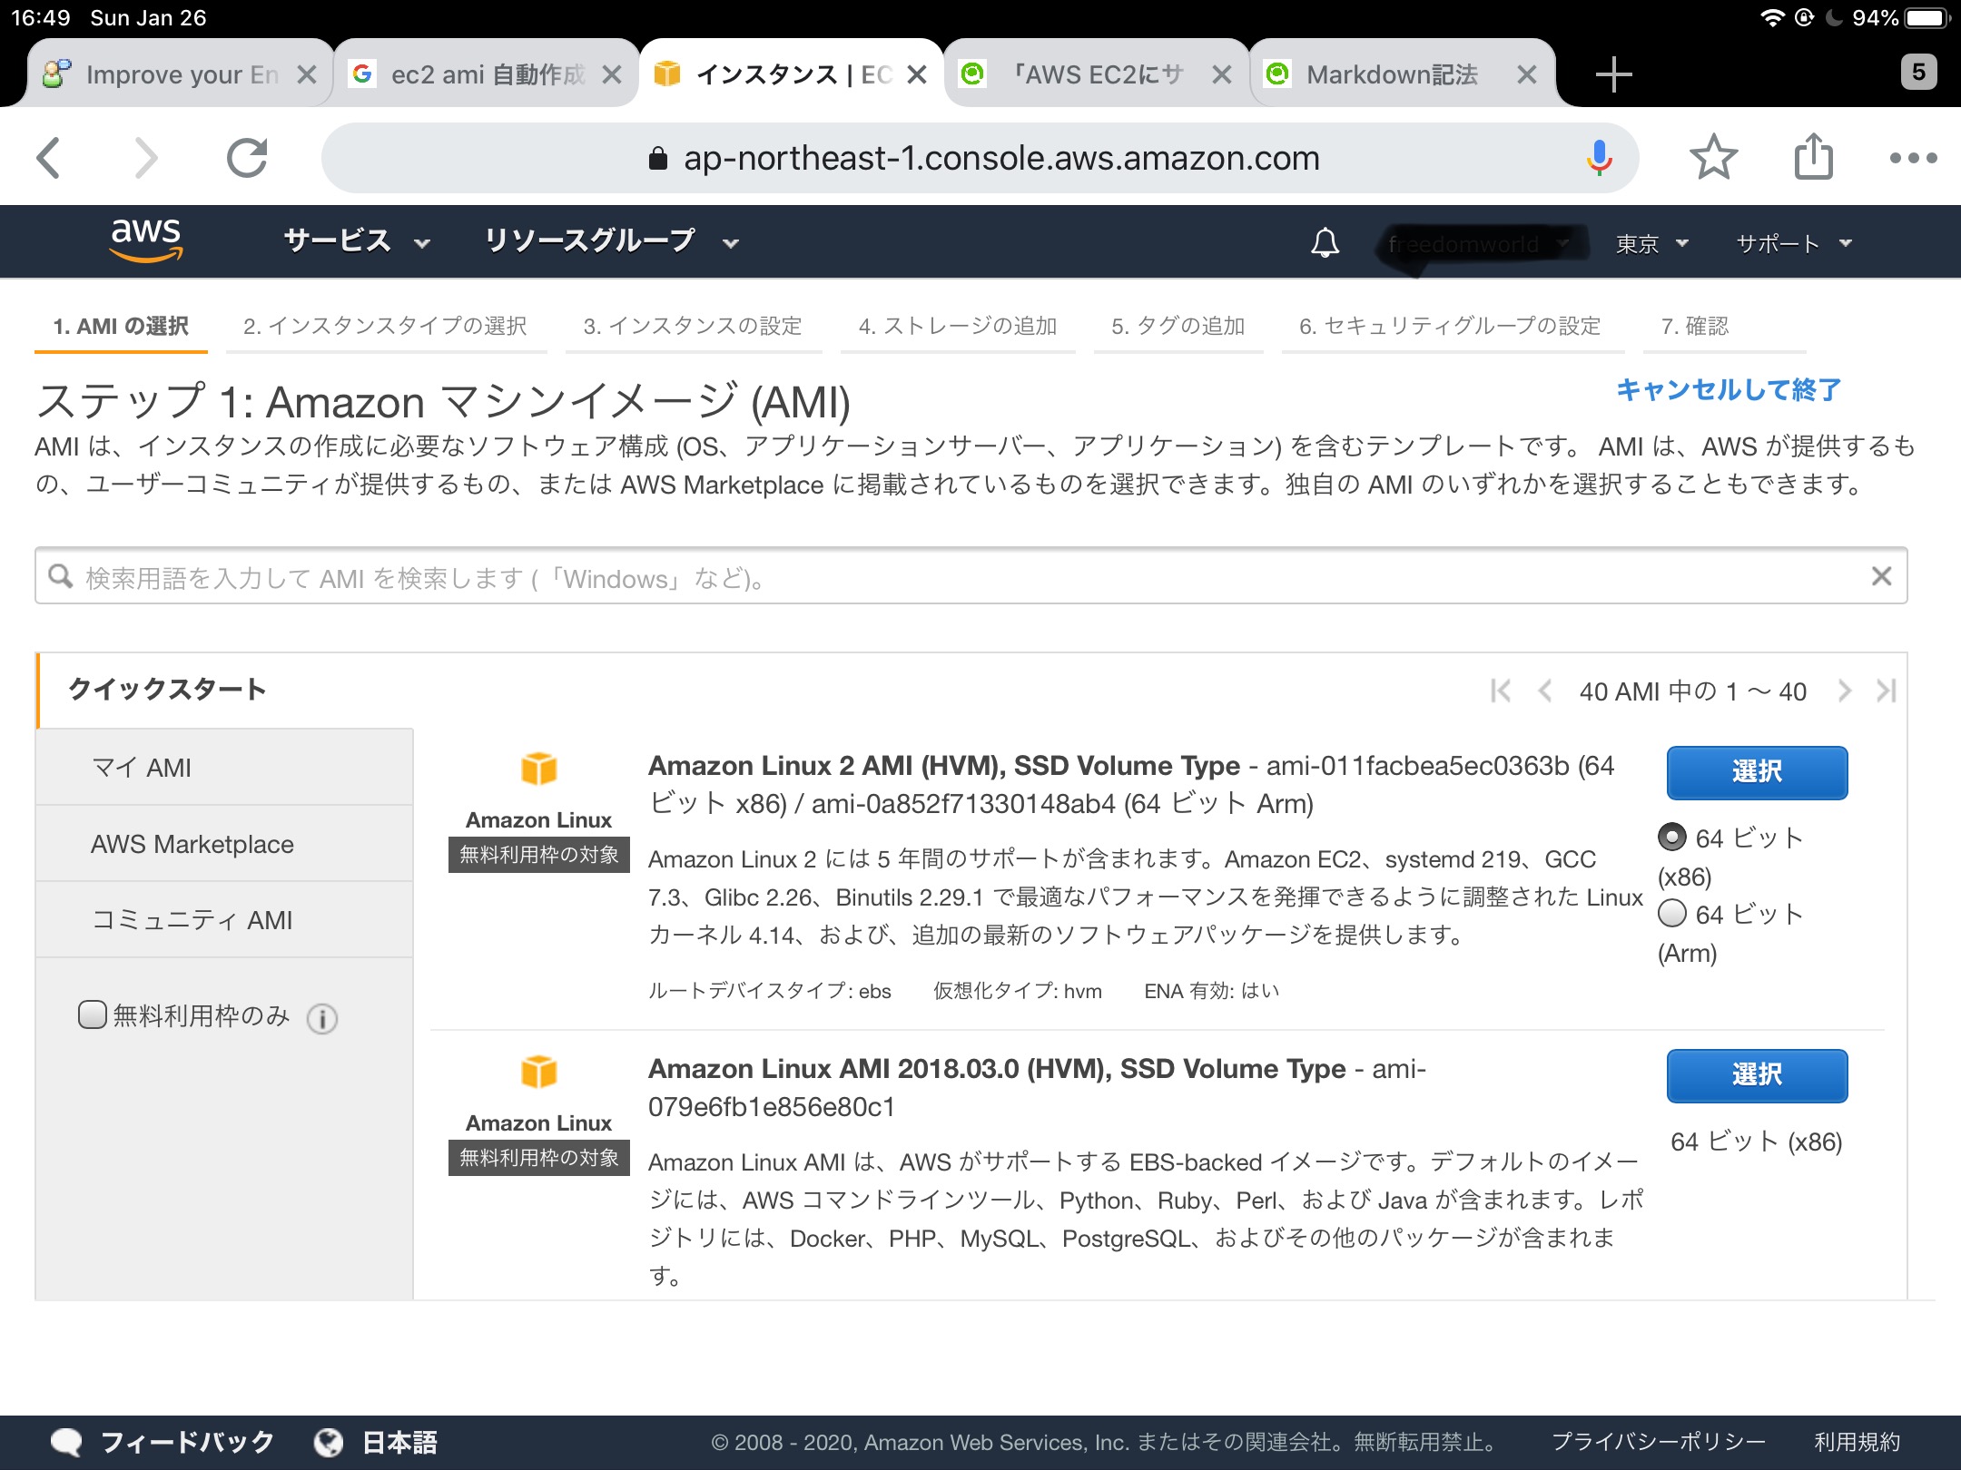Switch to the 'ec2 ami 自動作成' browser tab
1961x1470 pixels.
click(488, 74)
